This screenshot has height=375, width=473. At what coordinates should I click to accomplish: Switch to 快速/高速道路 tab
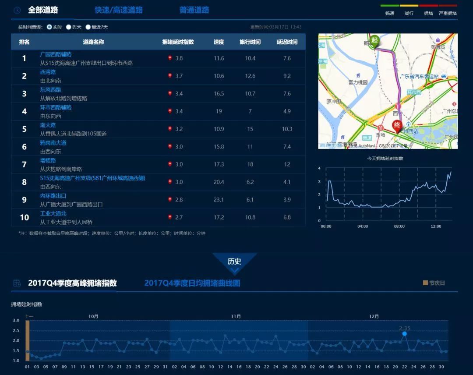[x=119, y=10]
